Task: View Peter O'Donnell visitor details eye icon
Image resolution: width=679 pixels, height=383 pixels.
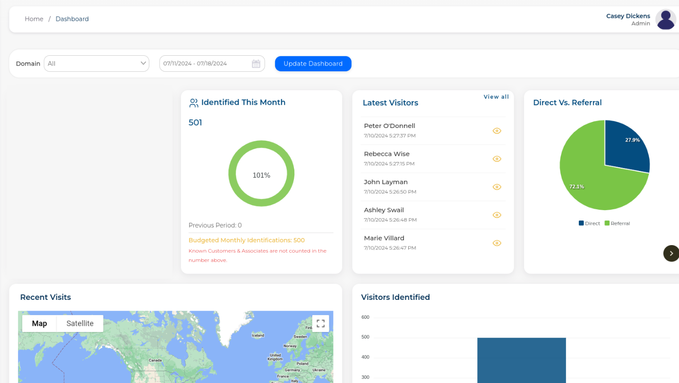Action: pos(497,131)
